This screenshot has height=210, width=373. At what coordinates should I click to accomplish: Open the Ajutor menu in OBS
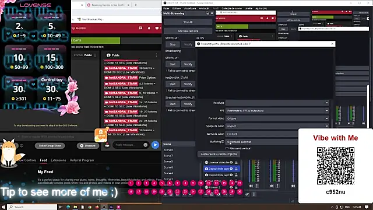pyautogui.click(x=261, y=8)
